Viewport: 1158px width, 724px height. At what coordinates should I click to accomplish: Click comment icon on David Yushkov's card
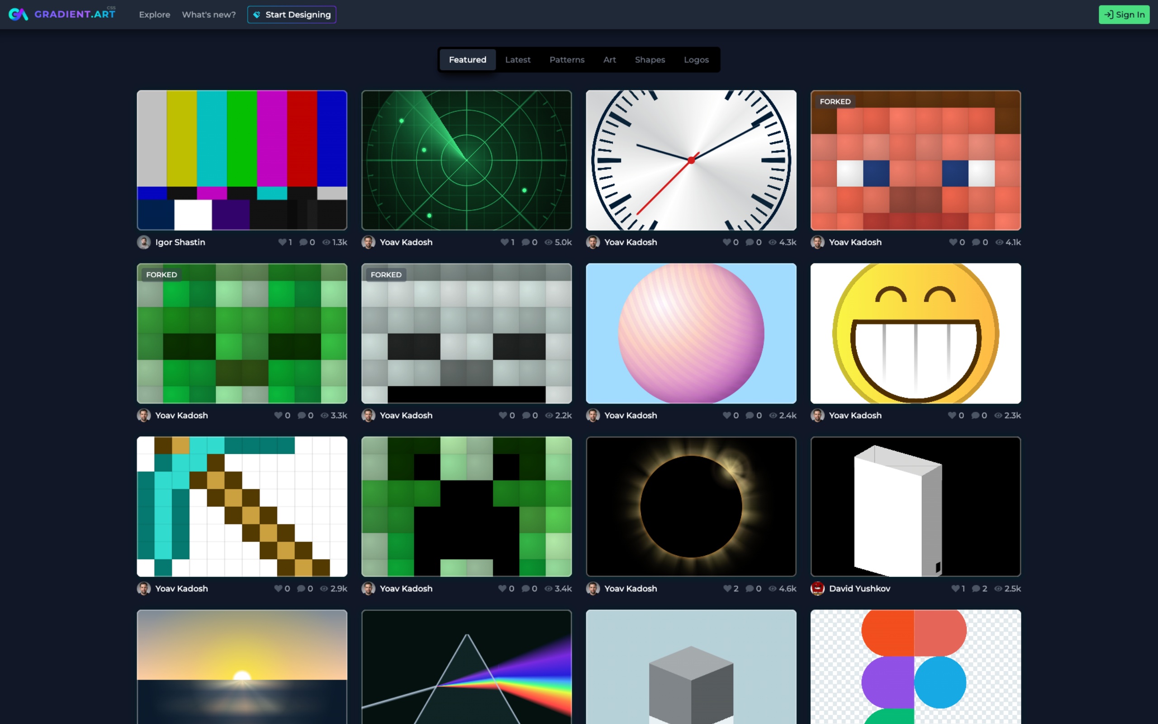[x=976, y=589]
